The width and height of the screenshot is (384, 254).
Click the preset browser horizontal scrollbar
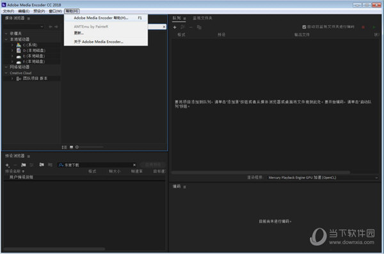coord(54,249)
